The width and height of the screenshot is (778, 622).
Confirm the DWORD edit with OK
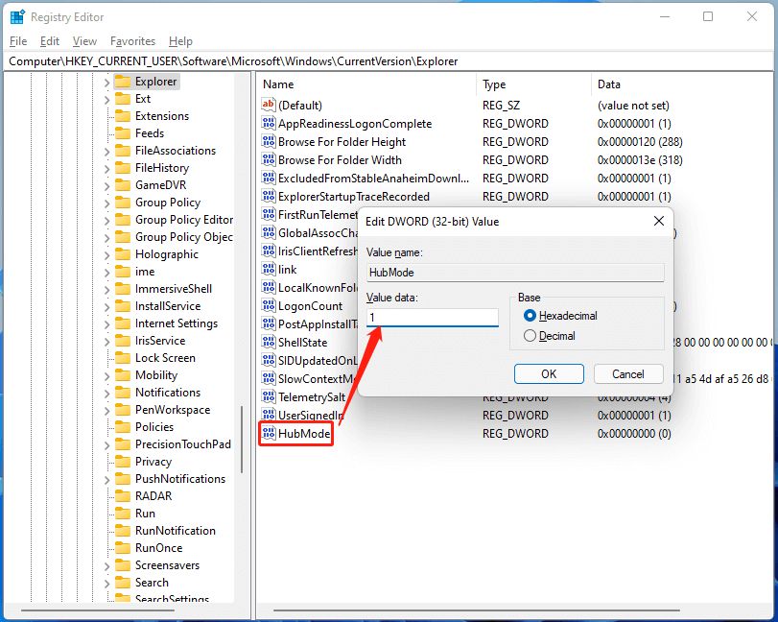click(x=549, y=373)
